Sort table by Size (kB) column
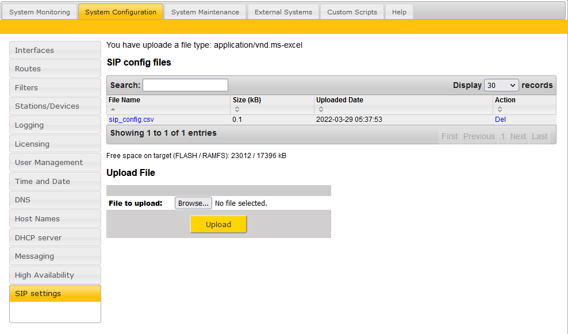 click(x=247, y=100)
